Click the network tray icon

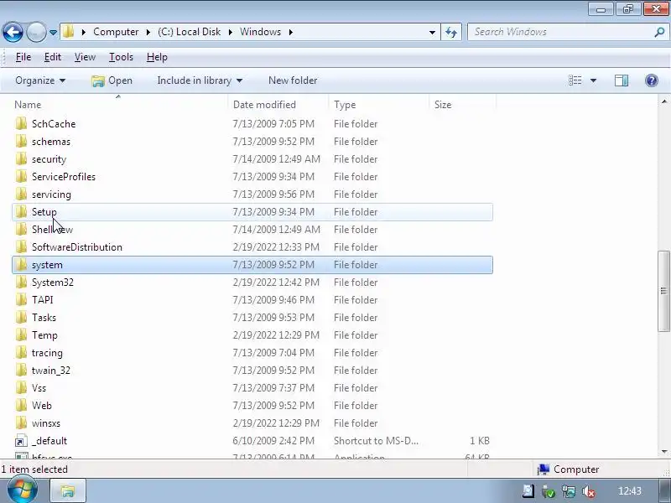[569, 492]
